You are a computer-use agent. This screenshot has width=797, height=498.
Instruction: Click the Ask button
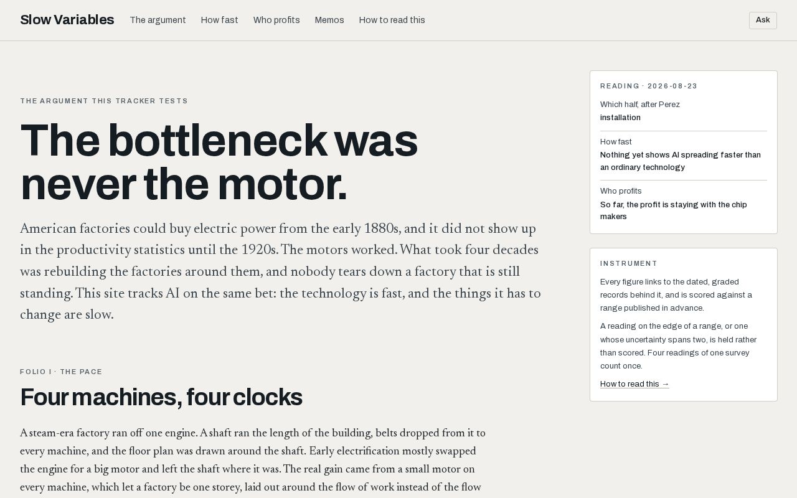pyautogui.click(x=763, y=20)
